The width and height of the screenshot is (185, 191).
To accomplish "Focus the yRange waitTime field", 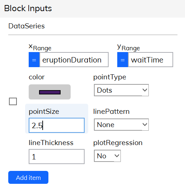I will coord(151,60).
